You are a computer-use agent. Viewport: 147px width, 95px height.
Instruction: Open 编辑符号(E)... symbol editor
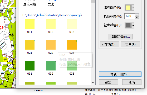coord(120,37)
